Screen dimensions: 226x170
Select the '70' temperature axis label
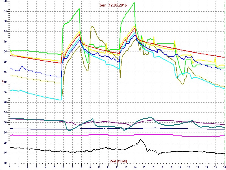5,42
